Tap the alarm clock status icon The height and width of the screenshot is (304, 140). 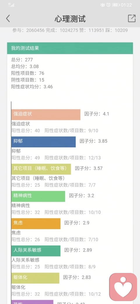click(x=108, y=5)
